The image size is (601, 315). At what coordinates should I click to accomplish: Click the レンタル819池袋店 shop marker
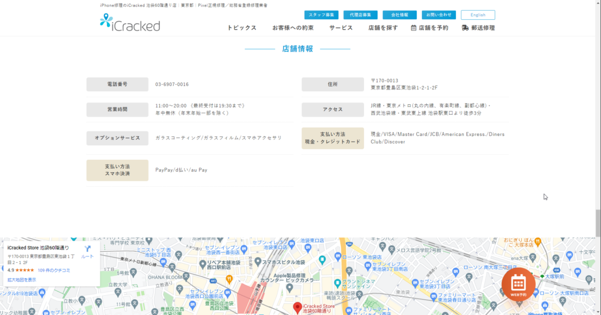point(42,293)
